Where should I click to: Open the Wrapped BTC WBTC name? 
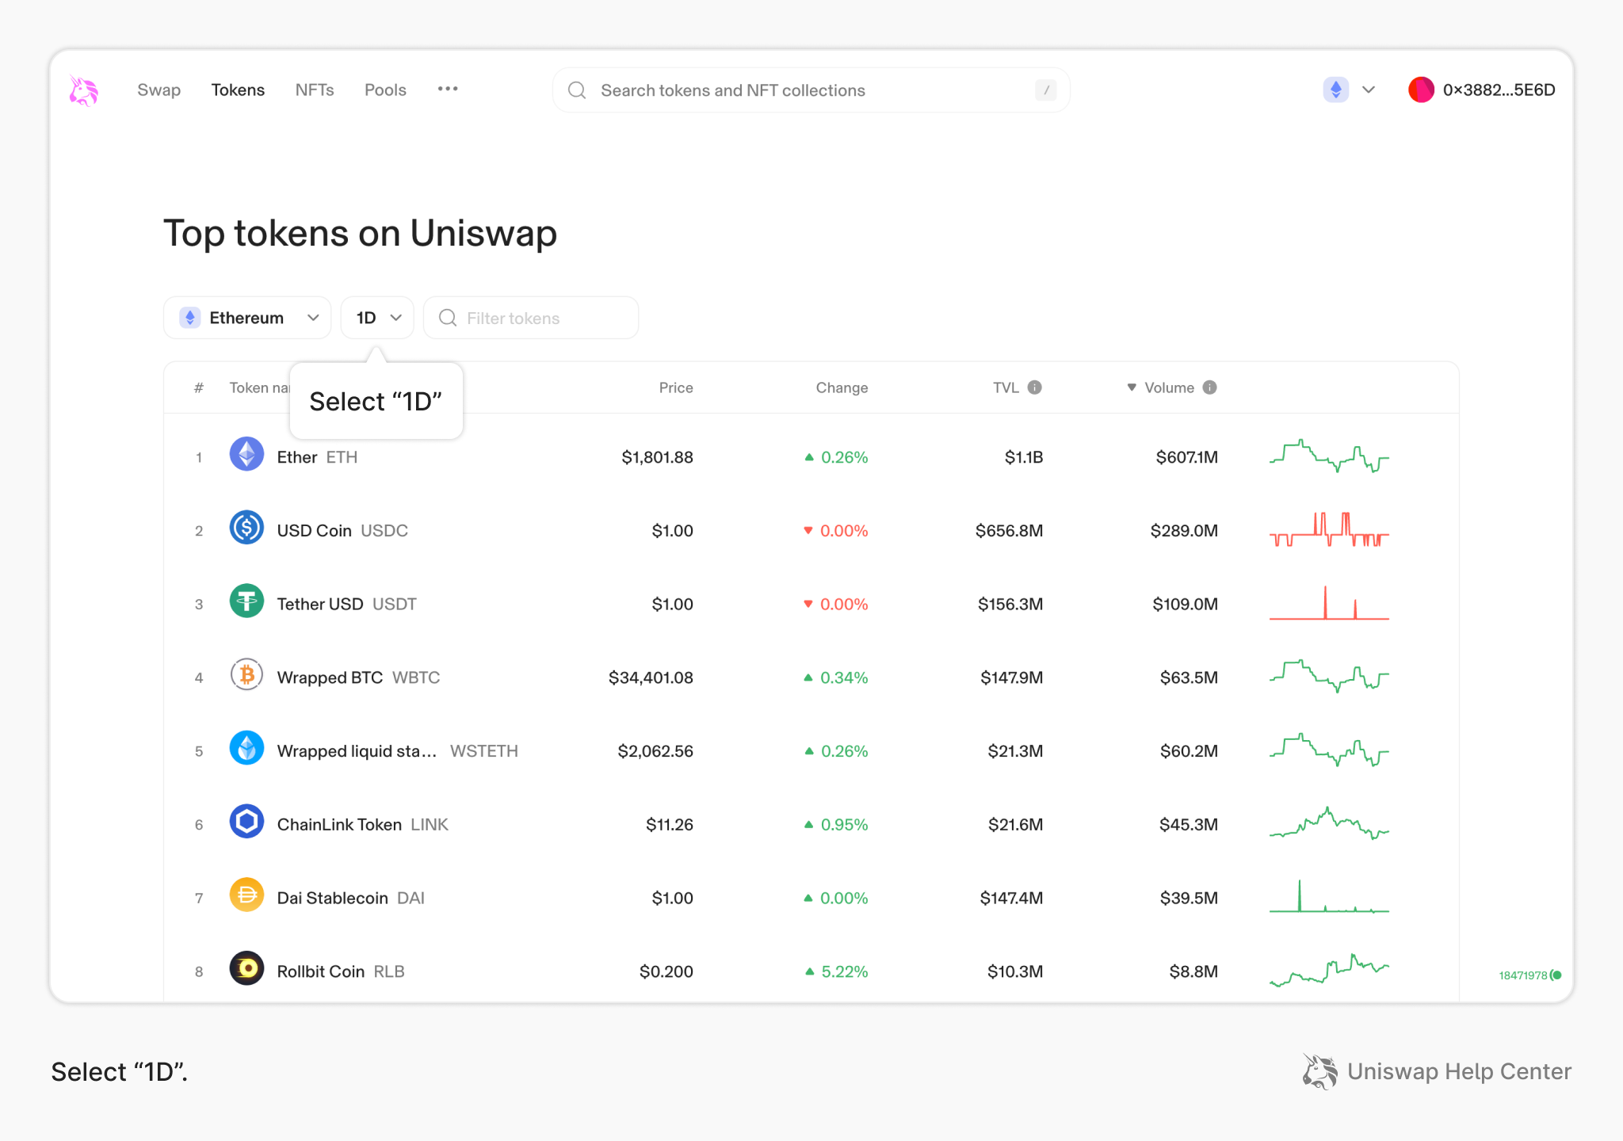coord(358,677)
